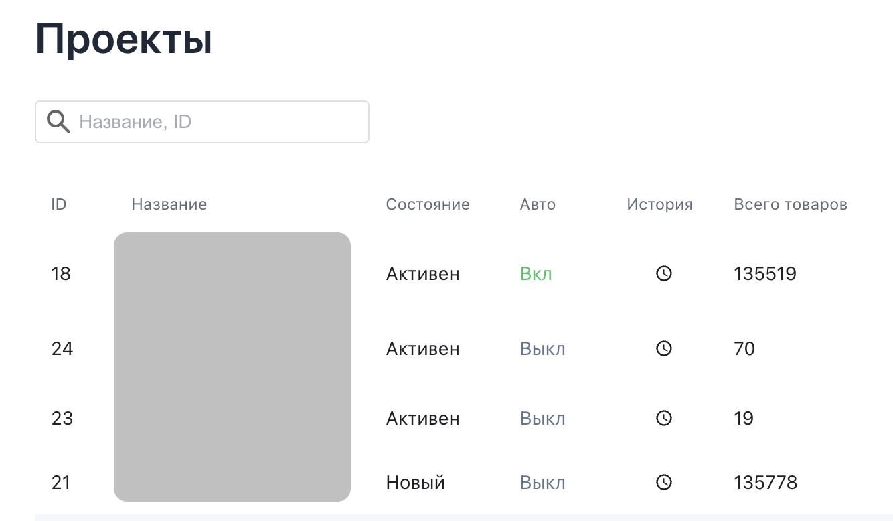Toggle the Выкл auto status of project 21

542,482
